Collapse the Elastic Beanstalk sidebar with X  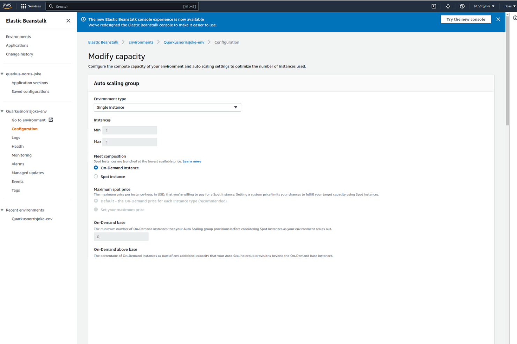click(x=68, y=21)
